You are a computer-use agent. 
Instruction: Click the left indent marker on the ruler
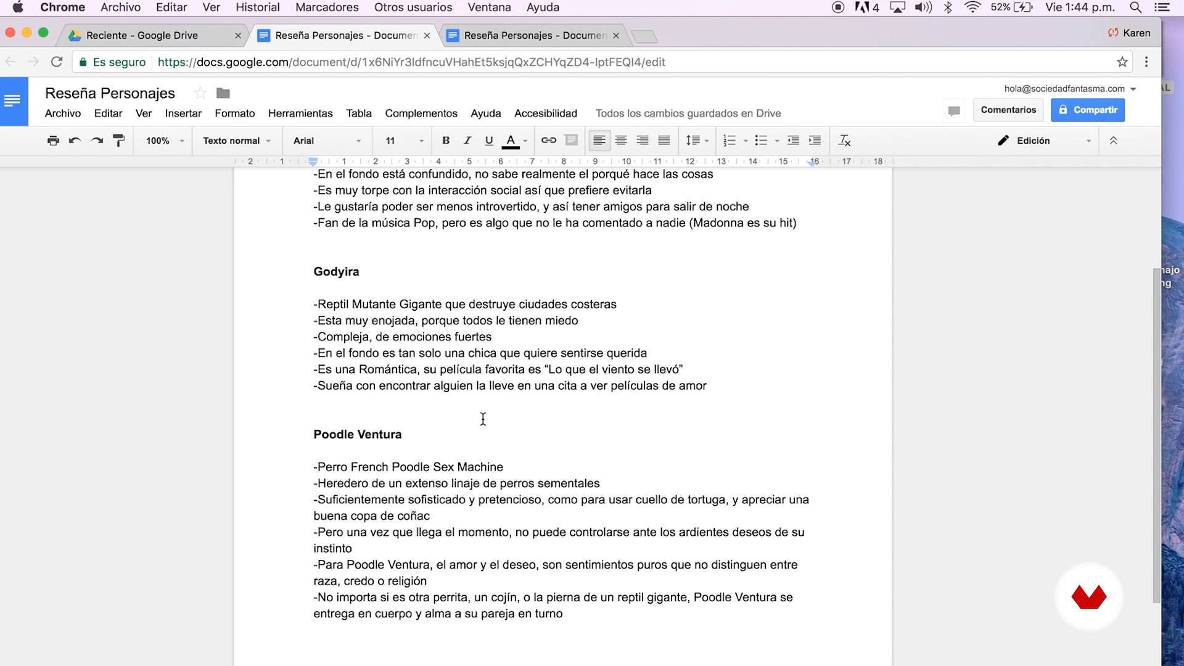coord(313,162)
